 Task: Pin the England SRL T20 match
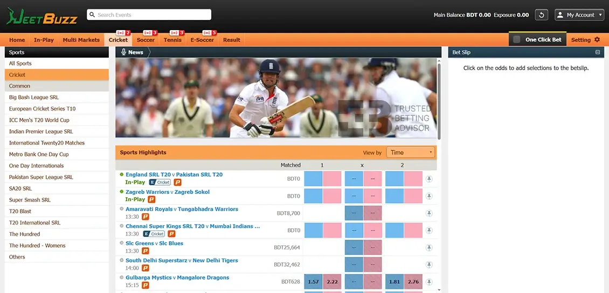[x=429, y=179]
